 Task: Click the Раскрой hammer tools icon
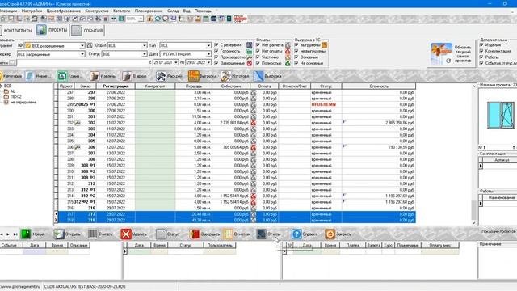click(x=161, y=76)
